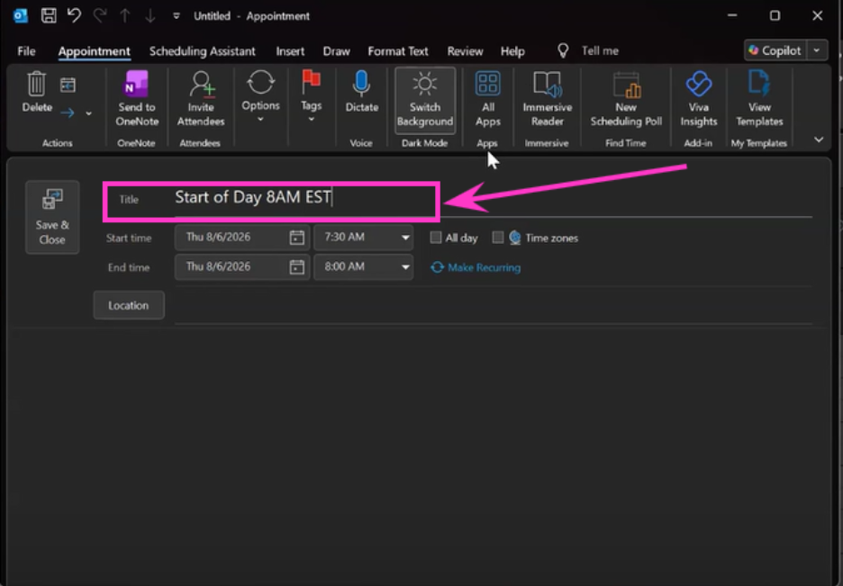This screenshot has height=586, width=843.
Task: Launch Immersive Reader
Action: [x=547, y=99]
